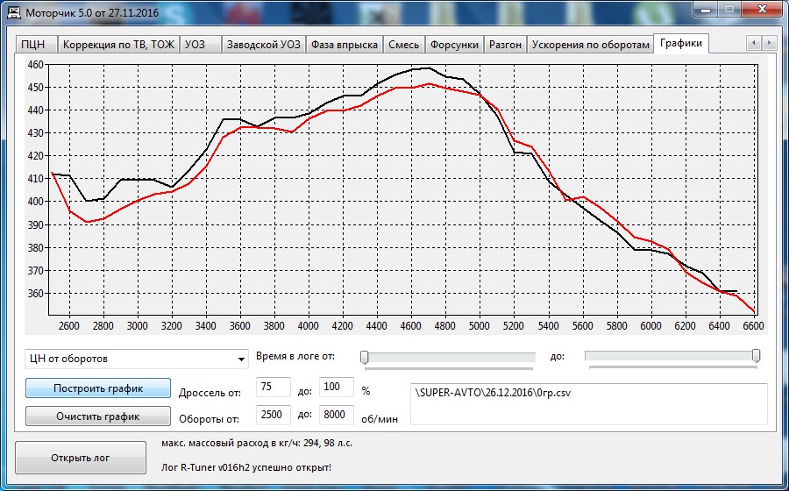The width and height of the screenshot is (789, 491).
Task: Expand the ЦН от оборотов dropdown
Action: point(241,359)
